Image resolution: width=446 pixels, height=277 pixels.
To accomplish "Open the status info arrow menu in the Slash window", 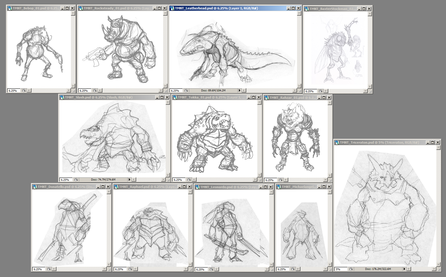I will [129, 180].
